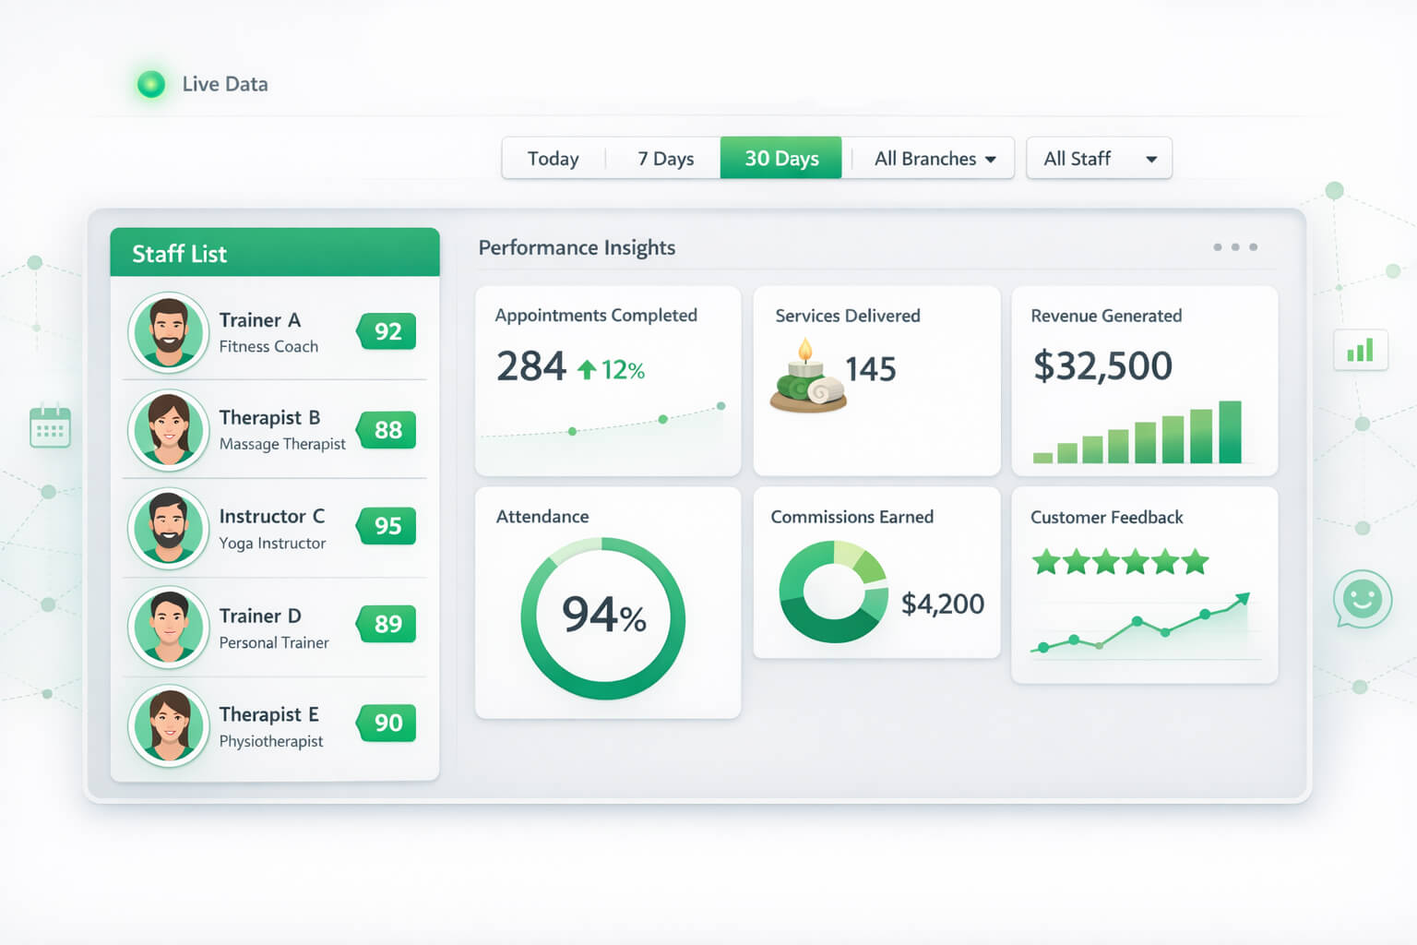
Task: Select Trainer A's avatar
Action: tap(169, 332)
